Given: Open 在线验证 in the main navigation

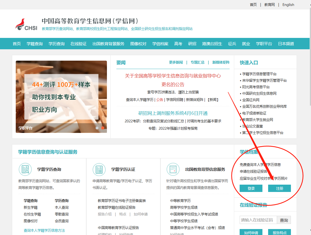Looking at the screenshot, I should tap(78, 44).
